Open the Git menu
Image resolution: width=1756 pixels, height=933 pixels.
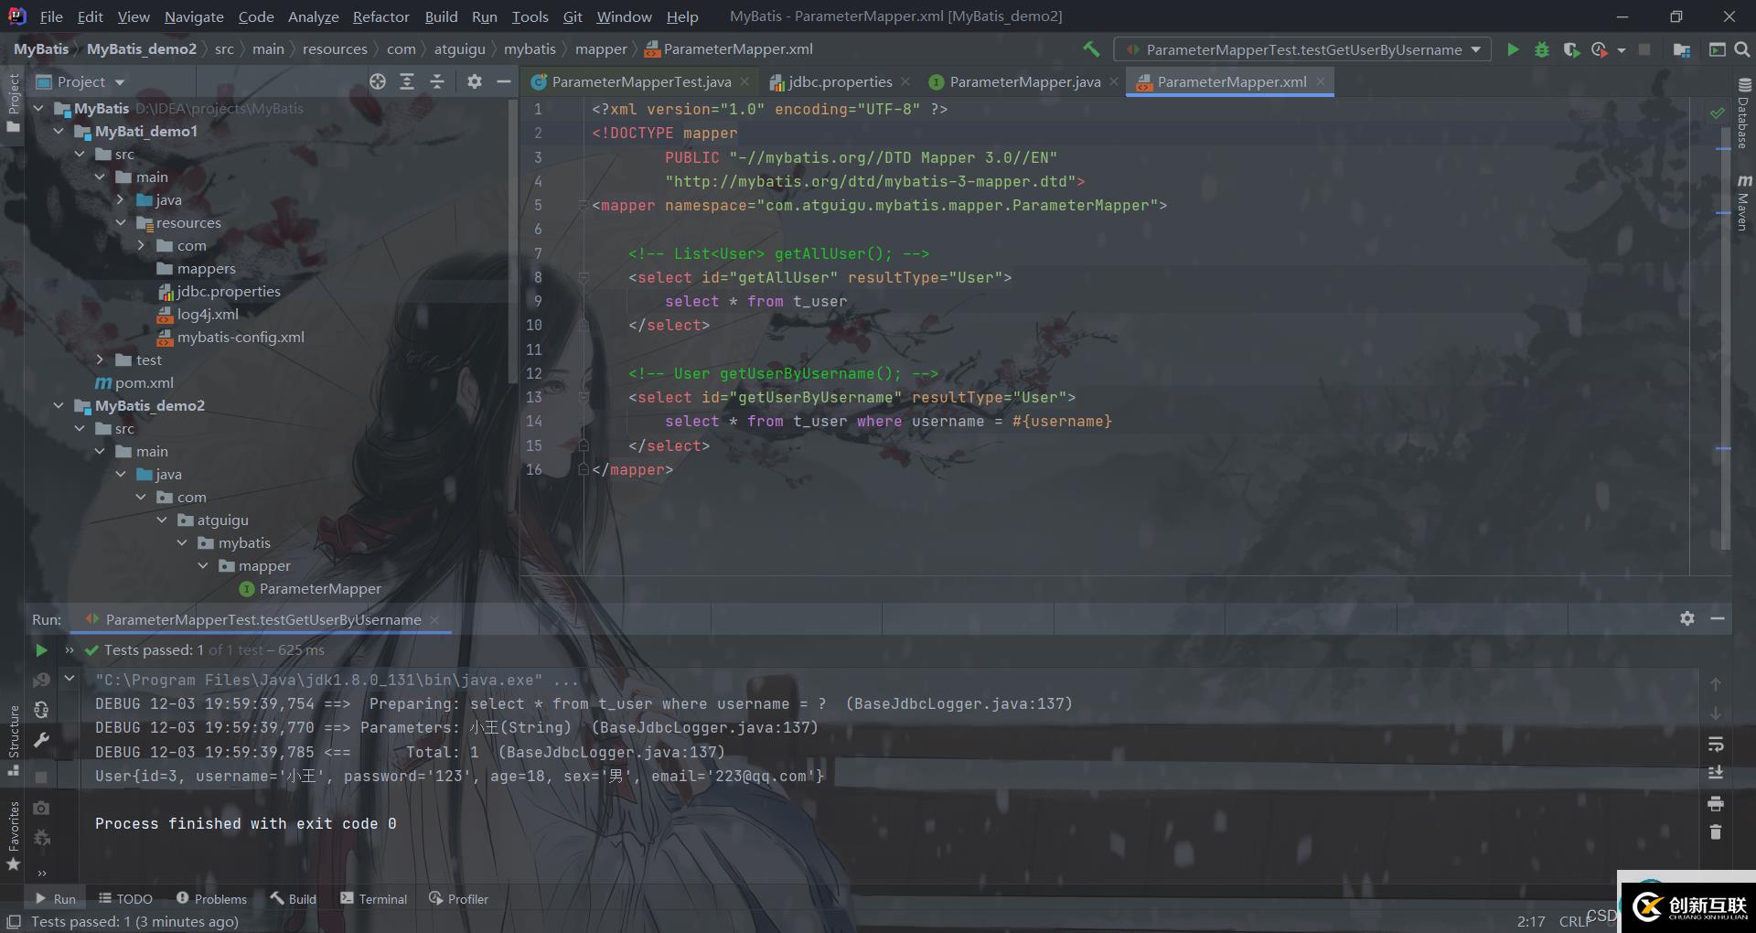point(573,16)
